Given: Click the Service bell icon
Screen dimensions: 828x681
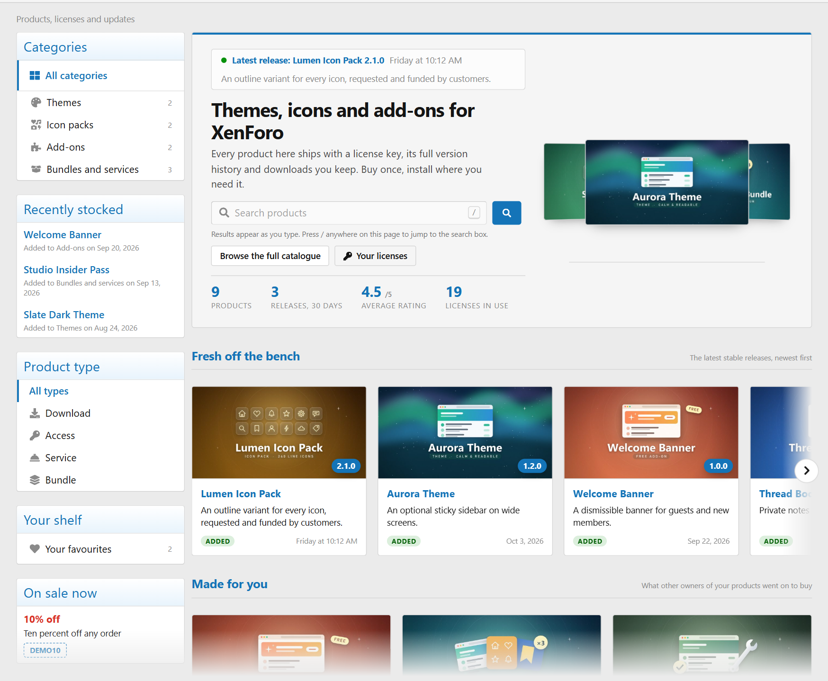Looking at the screenshot, I should (x=35, y=458).
